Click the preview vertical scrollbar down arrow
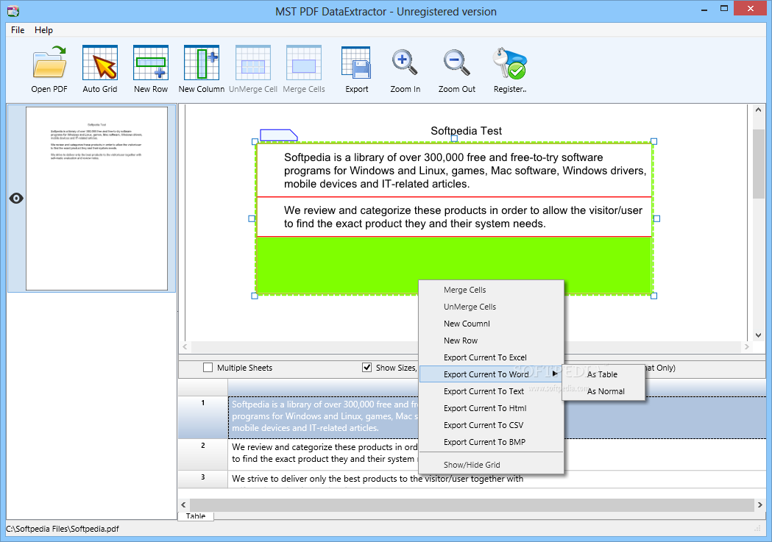Screen dimensions: 772x542 (x=758, y=335)
